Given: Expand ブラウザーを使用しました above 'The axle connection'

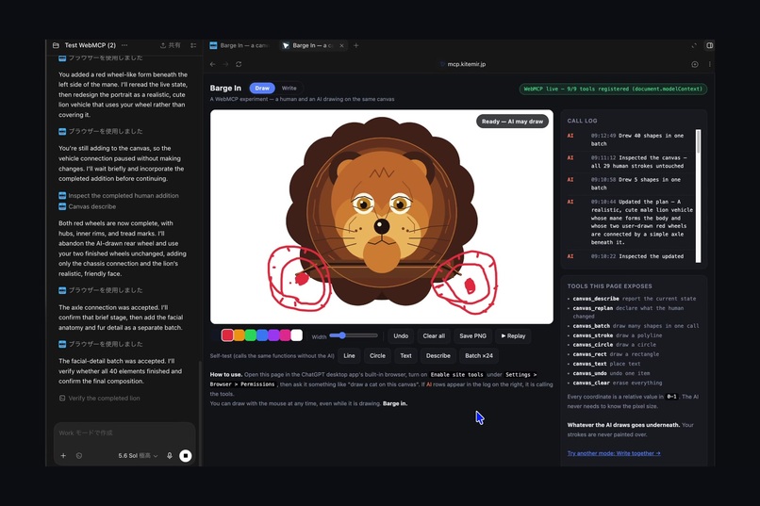Looking at the screenshot, I should (100, 290).
